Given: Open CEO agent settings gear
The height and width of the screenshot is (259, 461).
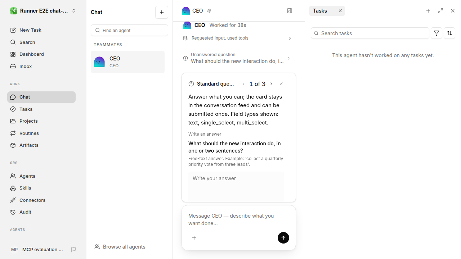Looking at the screenshot, I should tap(209, 11).
